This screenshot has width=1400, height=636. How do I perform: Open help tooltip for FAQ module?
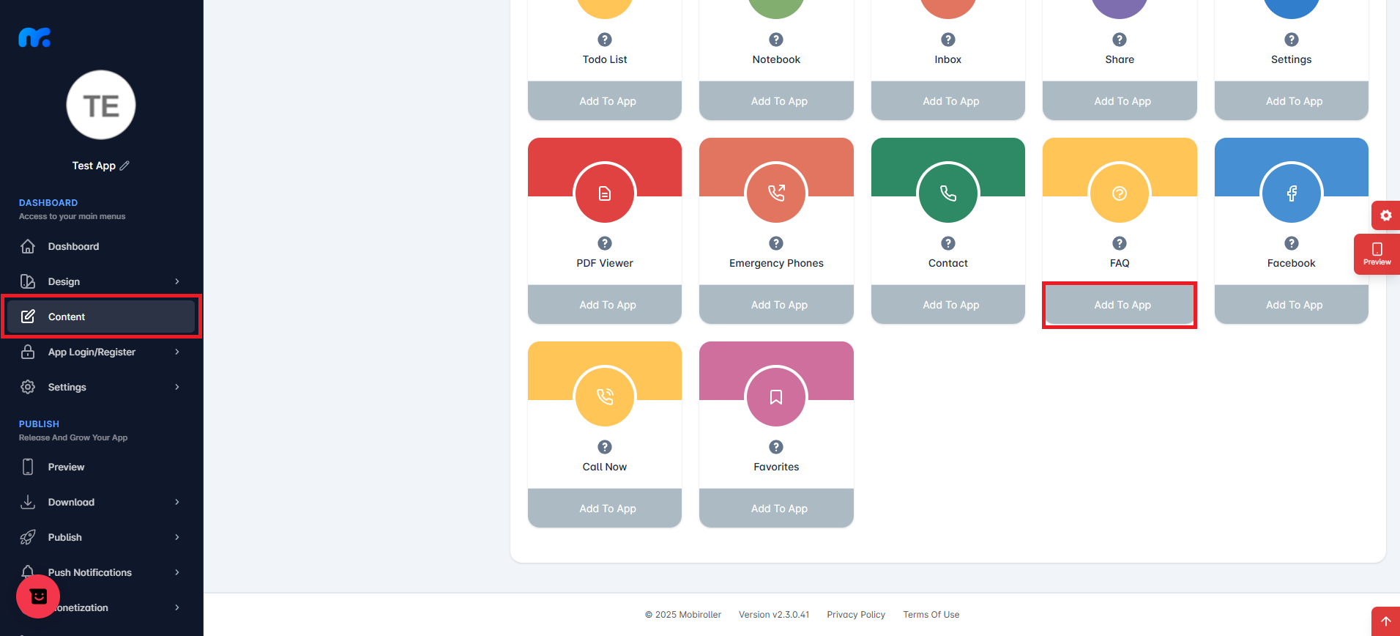[1120, 243]
